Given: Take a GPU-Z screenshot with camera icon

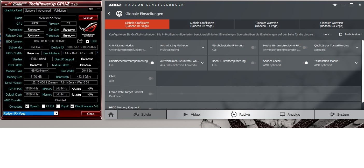Looking at the screenshot, I should (91, 9).
